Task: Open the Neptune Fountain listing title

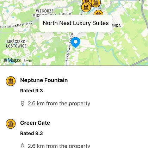Action: click(x=44, y=80)
